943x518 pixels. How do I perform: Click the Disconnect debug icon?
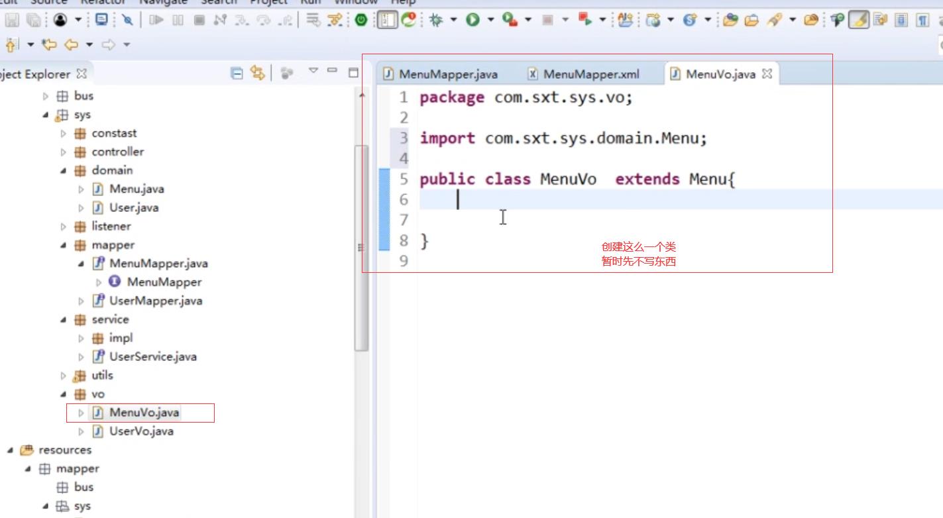coord(220,21)
